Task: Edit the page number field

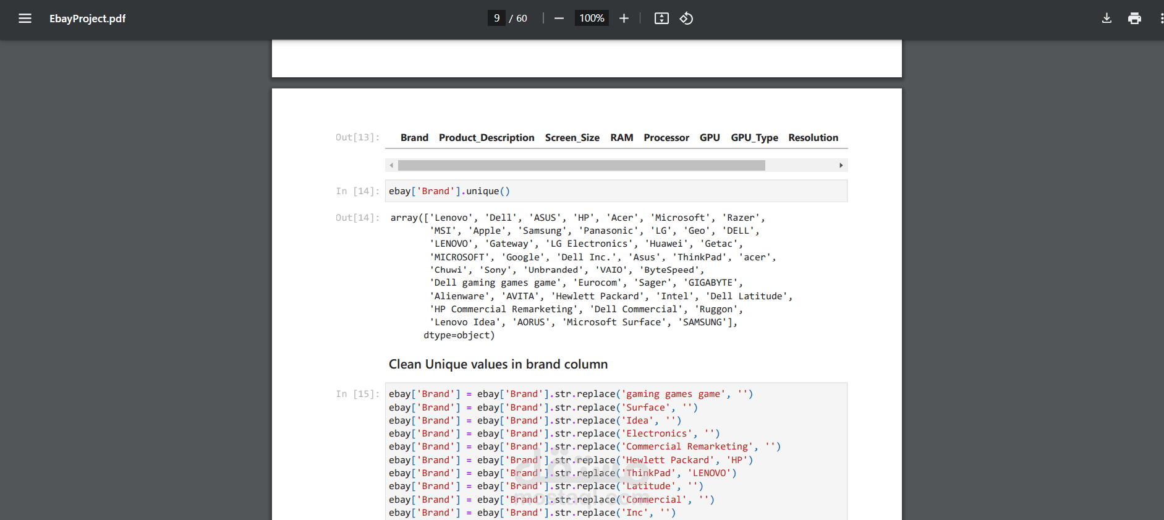Action: pyautogui.click(x=496, y=19)
